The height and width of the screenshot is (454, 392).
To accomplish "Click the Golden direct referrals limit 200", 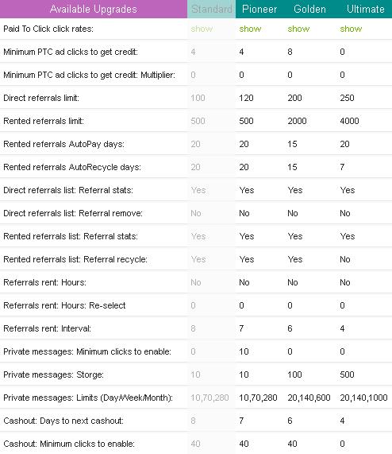I will click(x=294, y=98).
